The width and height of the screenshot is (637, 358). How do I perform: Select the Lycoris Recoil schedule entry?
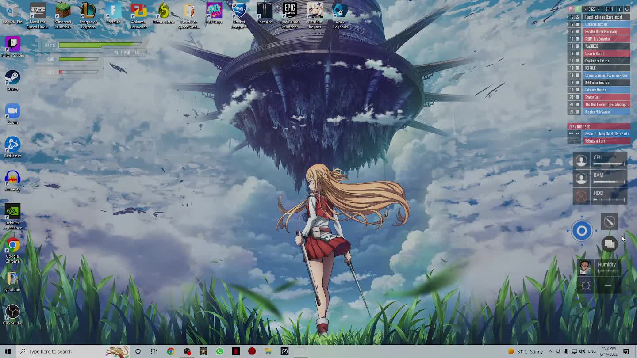tap(607, 53)
